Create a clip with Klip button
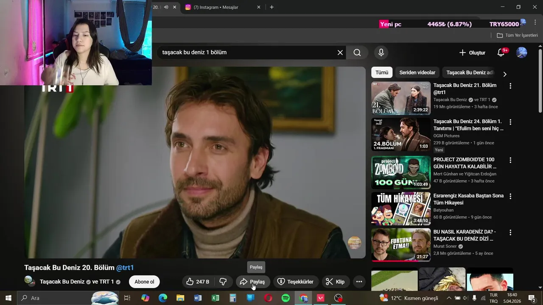Viewport: 543px width, 305px height. (x=335, y=282)
